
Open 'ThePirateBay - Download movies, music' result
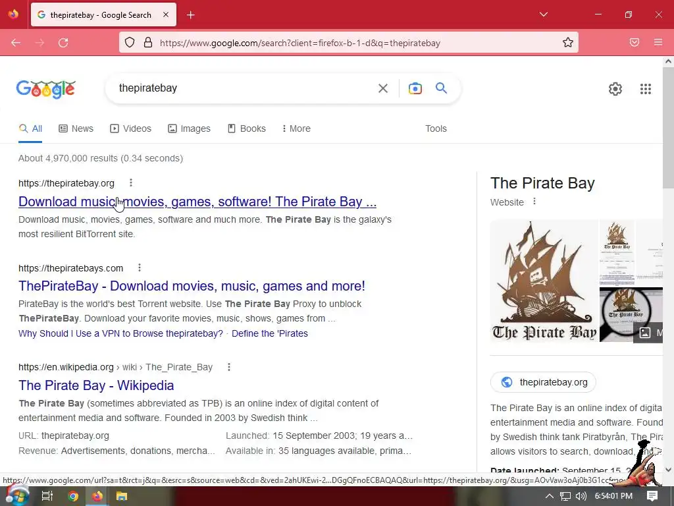(x=192, y=286)
